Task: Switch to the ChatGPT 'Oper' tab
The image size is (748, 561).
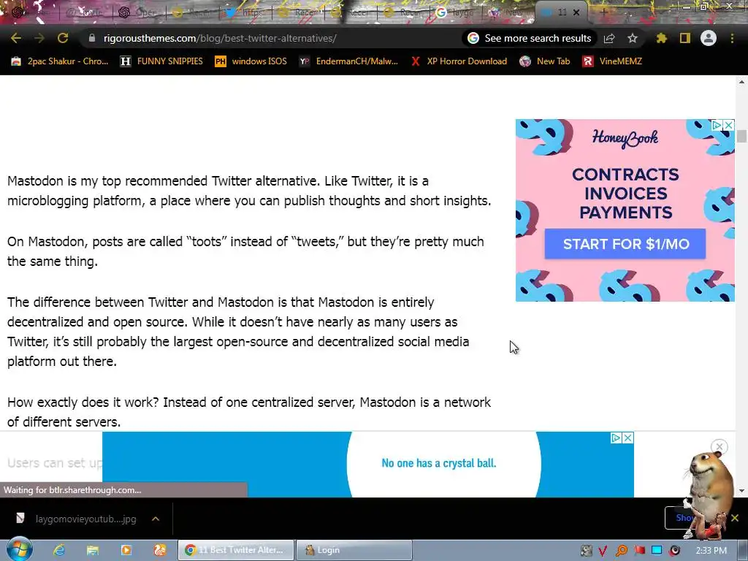Action: point(138,12)
